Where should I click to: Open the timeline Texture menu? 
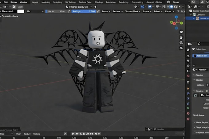pyautogui.click(x=27, y=134)
